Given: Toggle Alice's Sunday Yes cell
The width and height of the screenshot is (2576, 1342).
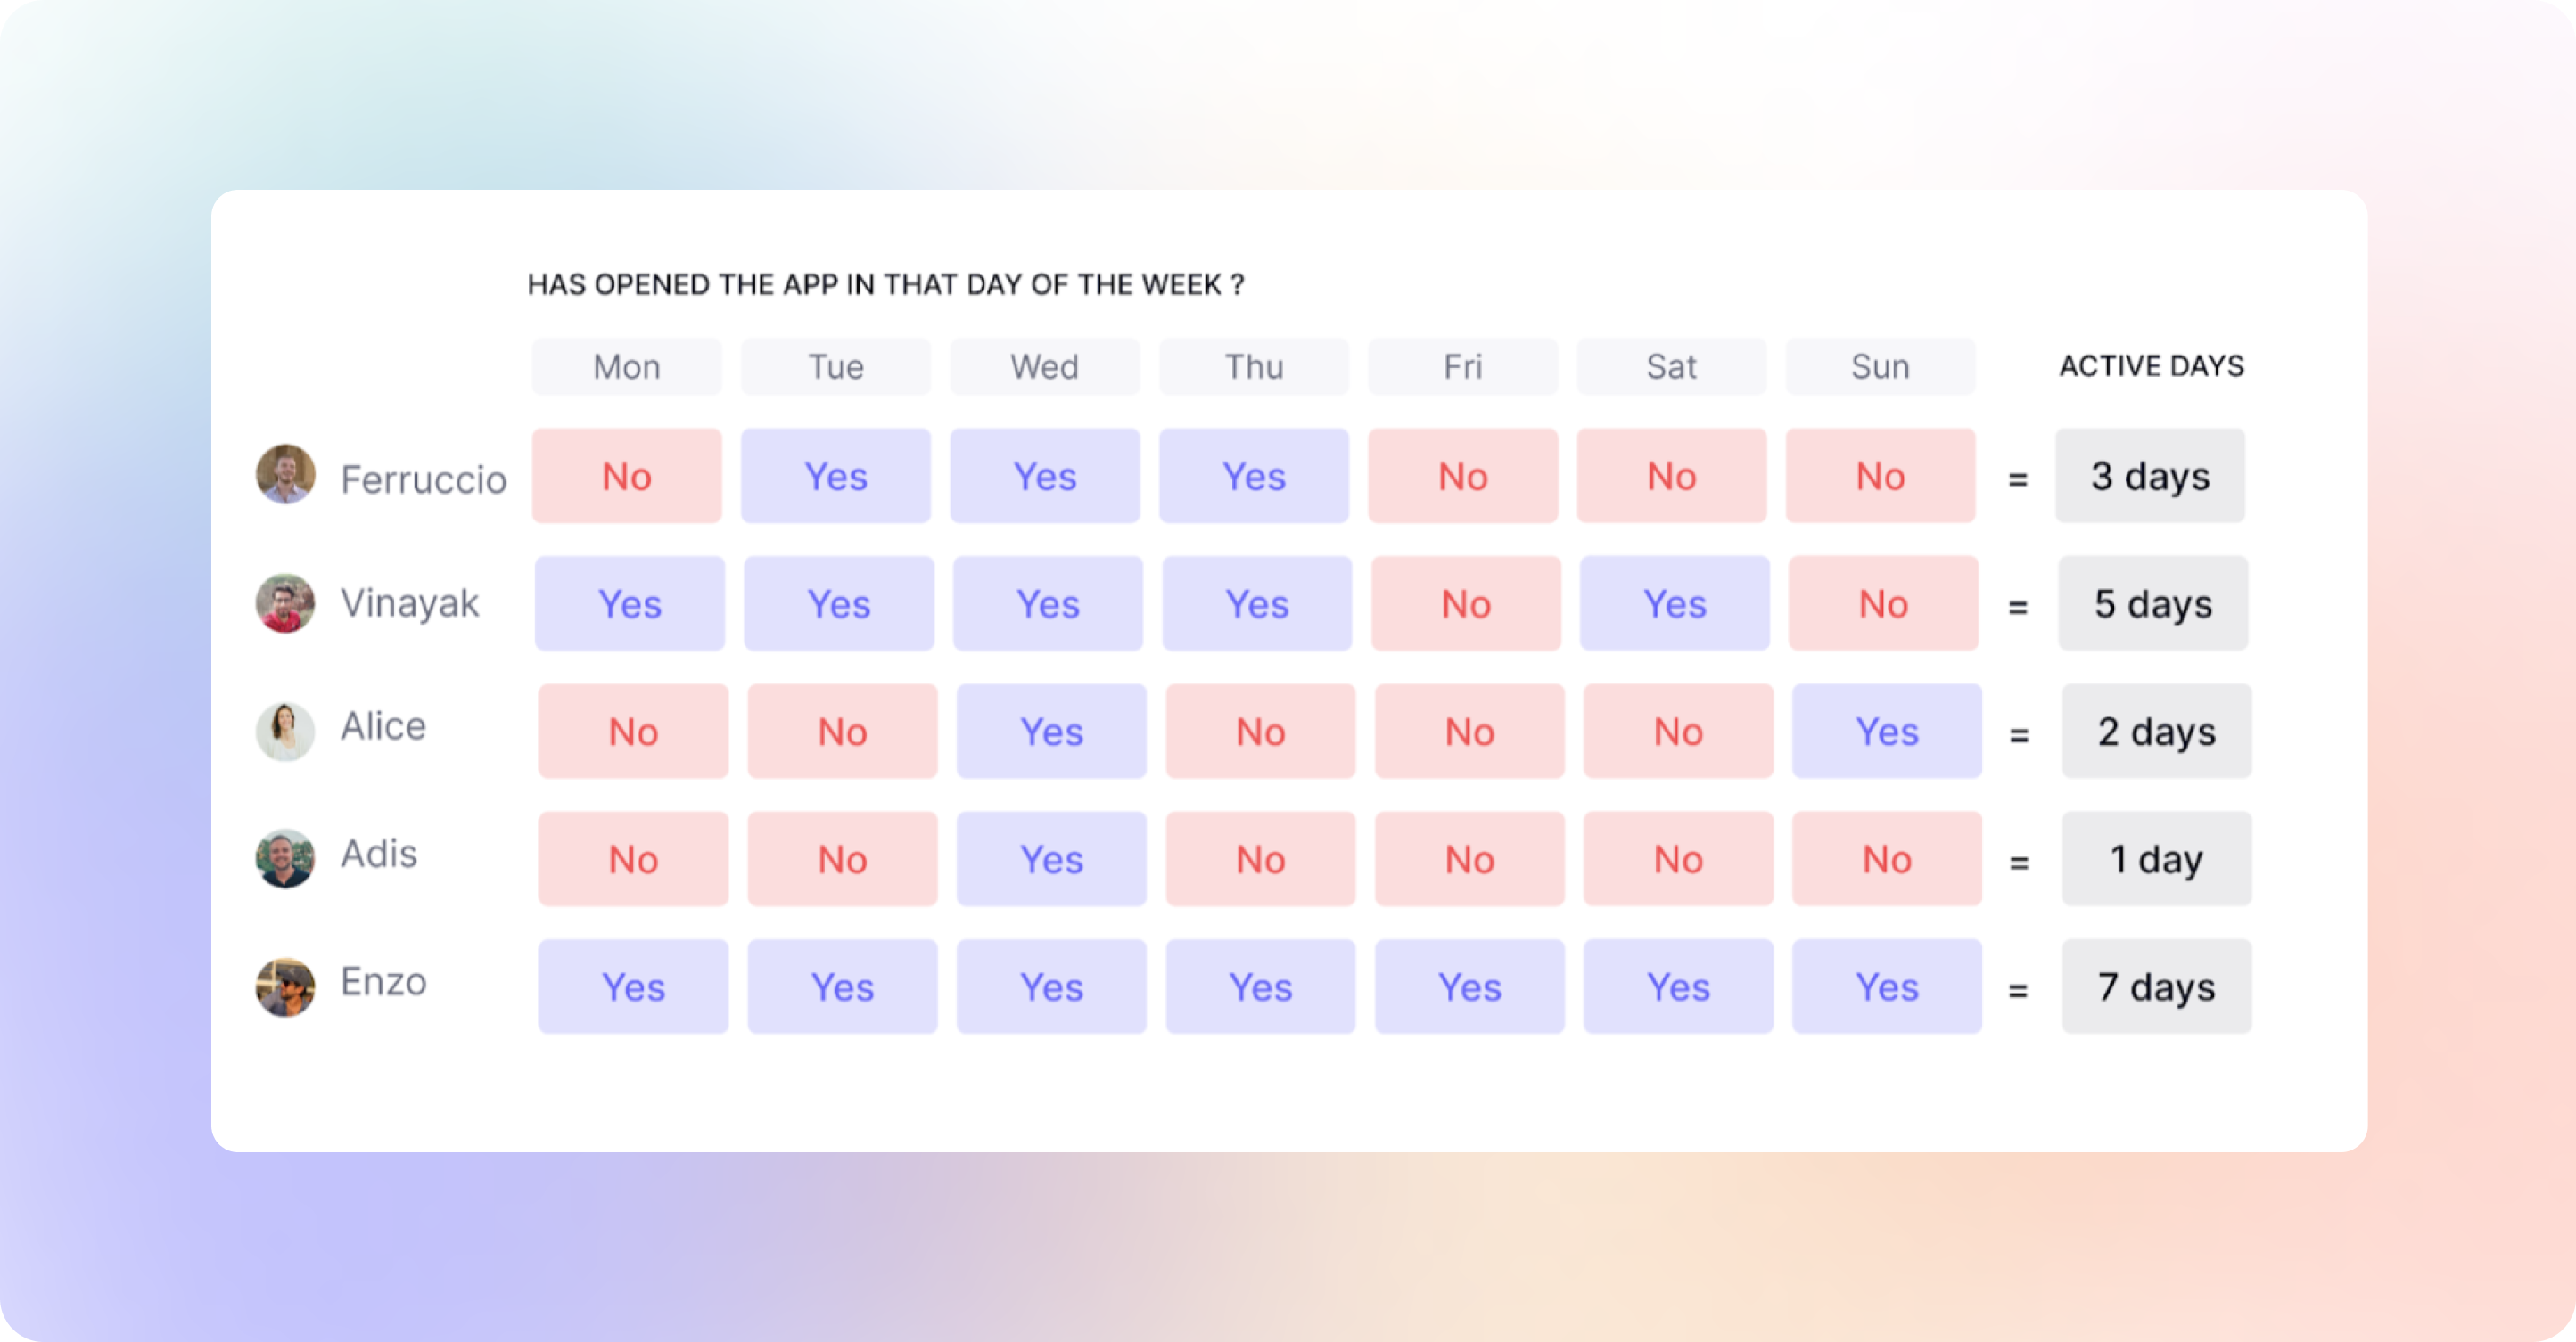Looking at the screenshot, I should (1887, 732).
